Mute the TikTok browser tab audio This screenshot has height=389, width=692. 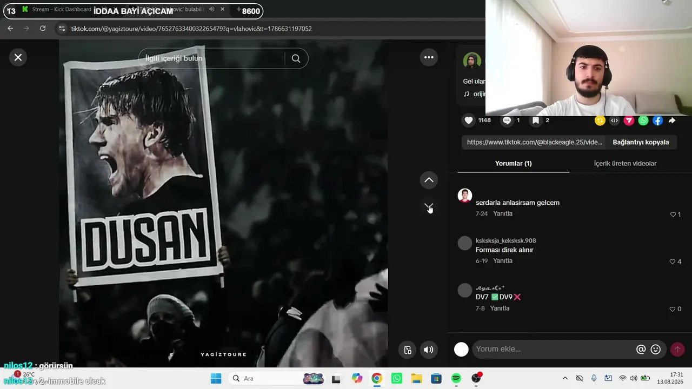[212, 9]
